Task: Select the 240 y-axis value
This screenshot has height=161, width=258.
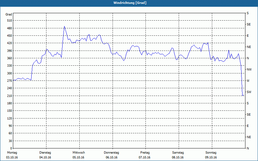Action: tap(10, 88)
